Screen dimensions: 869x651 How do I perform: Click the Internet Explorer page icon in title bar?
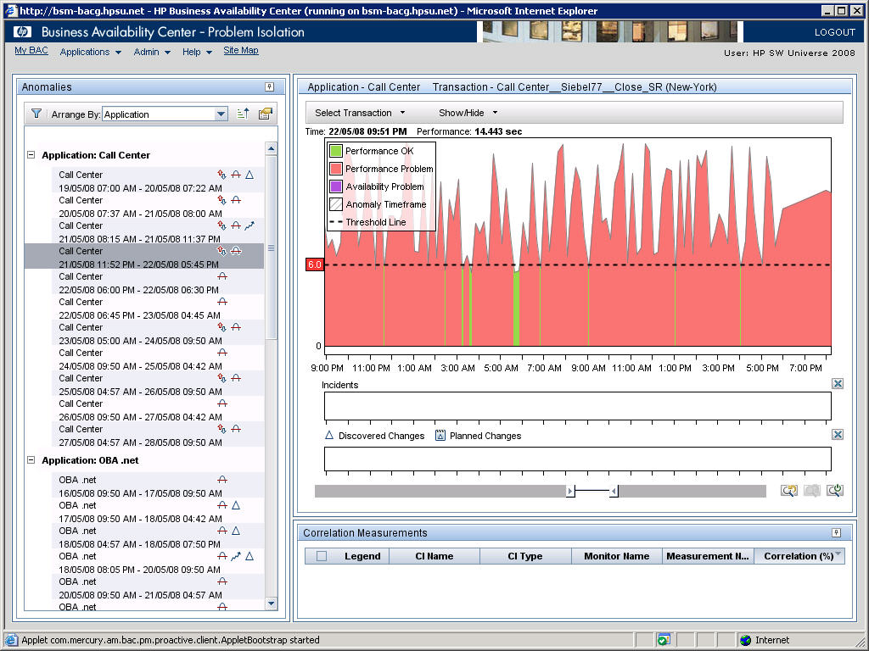pos(10,10)
